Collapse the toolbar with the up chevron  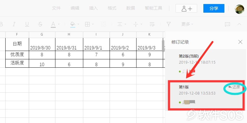(x=239, y=24)
